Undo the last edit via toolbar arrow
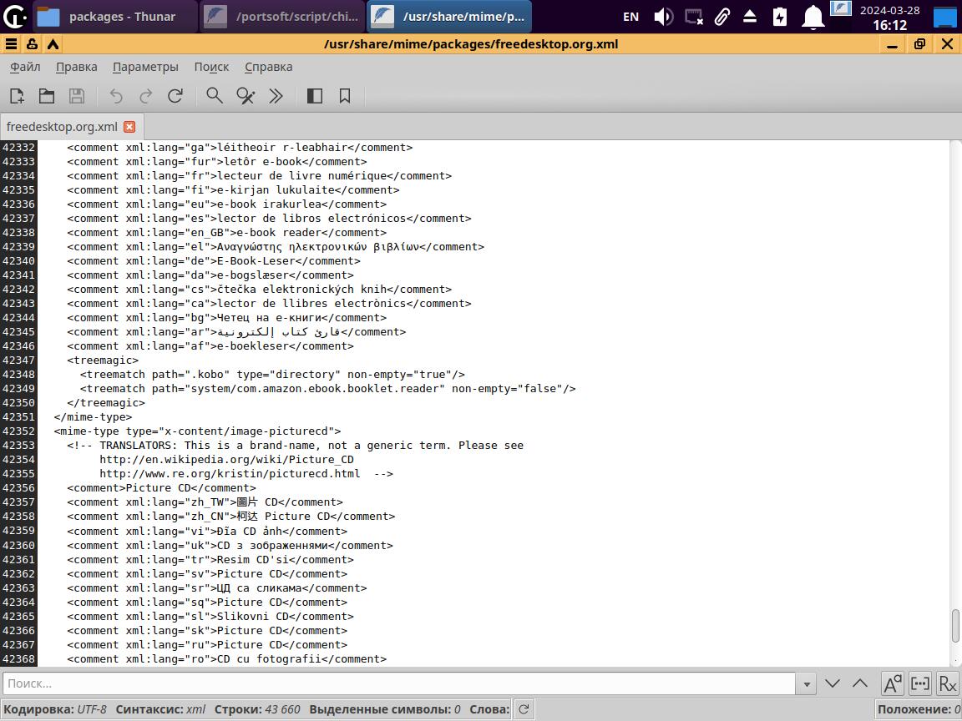The width and height of the screenshot is (962, 721). click(116, 96)
